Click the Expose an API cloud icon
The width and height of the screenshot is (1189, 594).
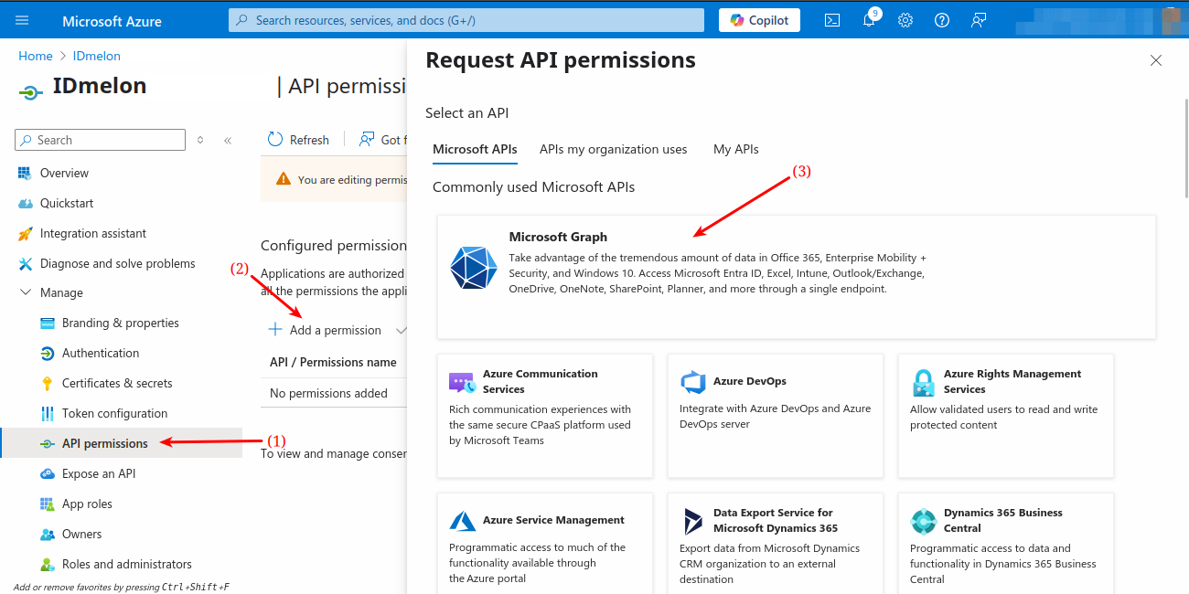47,473
